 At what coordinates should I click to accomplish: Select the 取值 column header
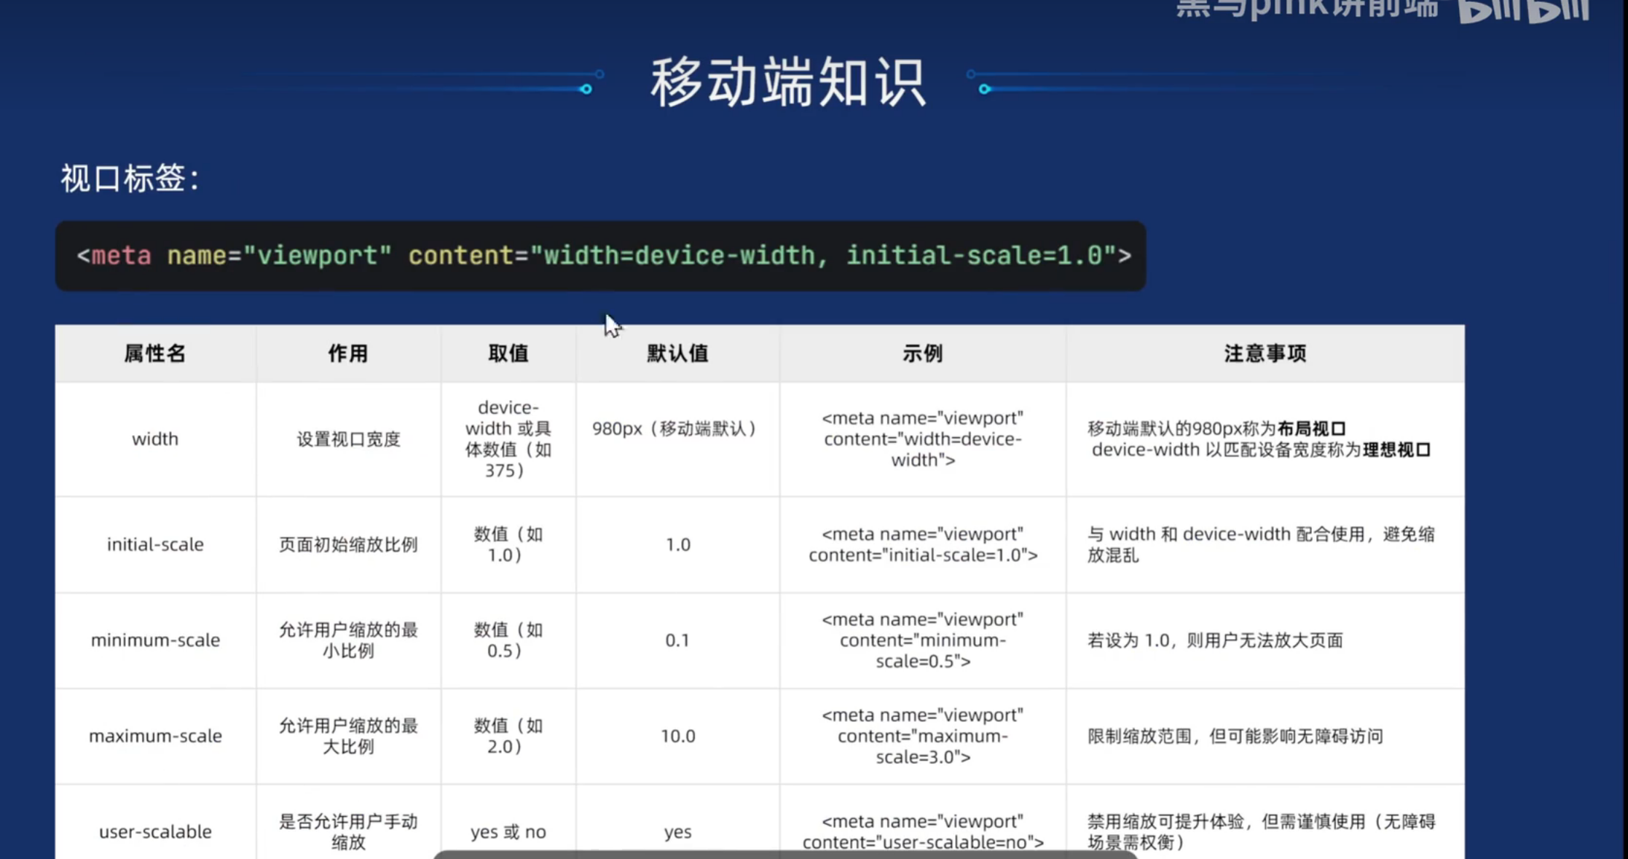point(508,353)
